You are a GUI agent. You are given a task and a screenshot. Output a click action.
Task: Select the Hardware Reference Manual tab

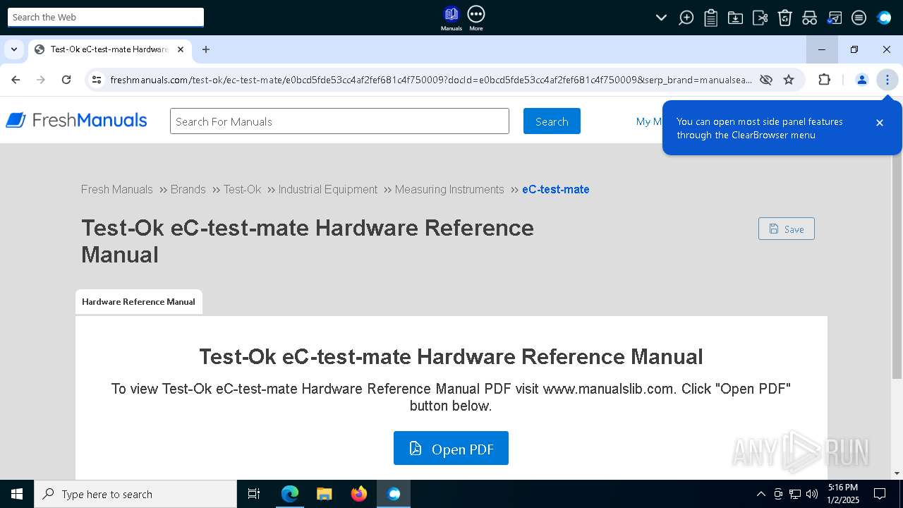pyautogui.click(x=138, y=301)
